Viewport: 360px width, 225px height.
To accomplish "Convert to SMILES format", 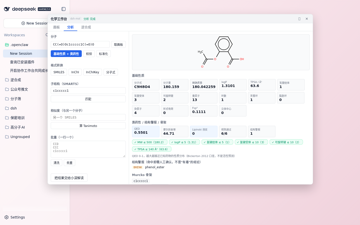I will pyautogui.click(x=59, y=72).
